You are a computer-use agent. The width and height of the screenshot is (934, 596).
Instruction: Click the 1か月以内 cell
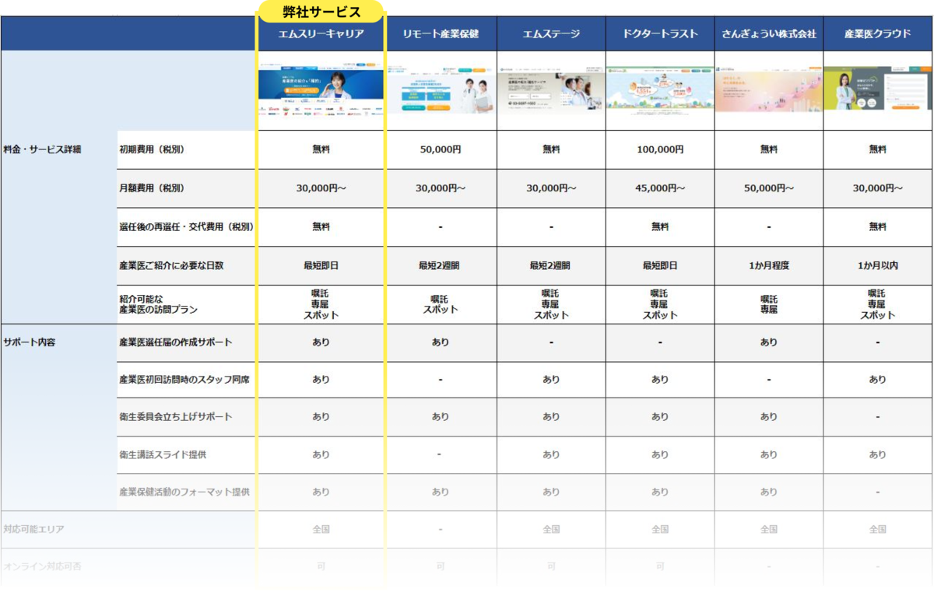click(878, 266)
